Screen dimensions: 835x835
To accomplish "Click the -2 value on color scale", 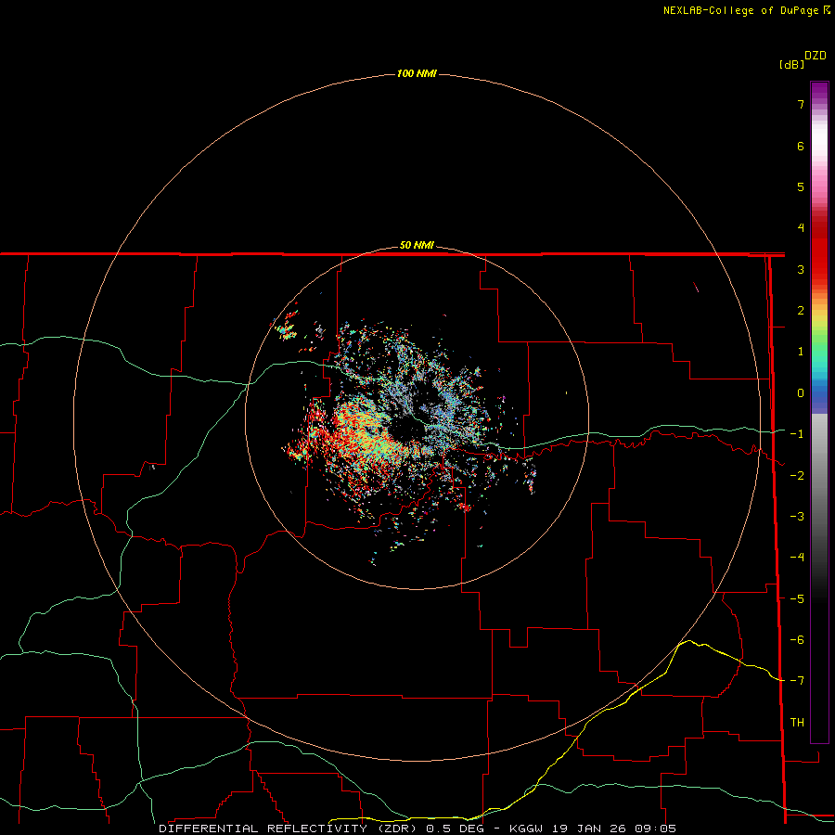I will (797, 476).
